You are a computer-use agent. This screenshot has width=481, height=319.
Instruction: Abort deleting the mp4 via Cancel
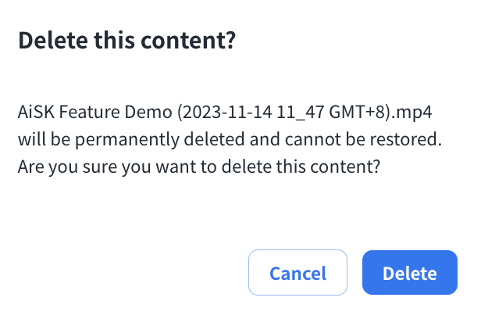click(x=298, y=273)
